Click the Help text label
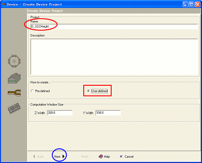 coord(107,156)
